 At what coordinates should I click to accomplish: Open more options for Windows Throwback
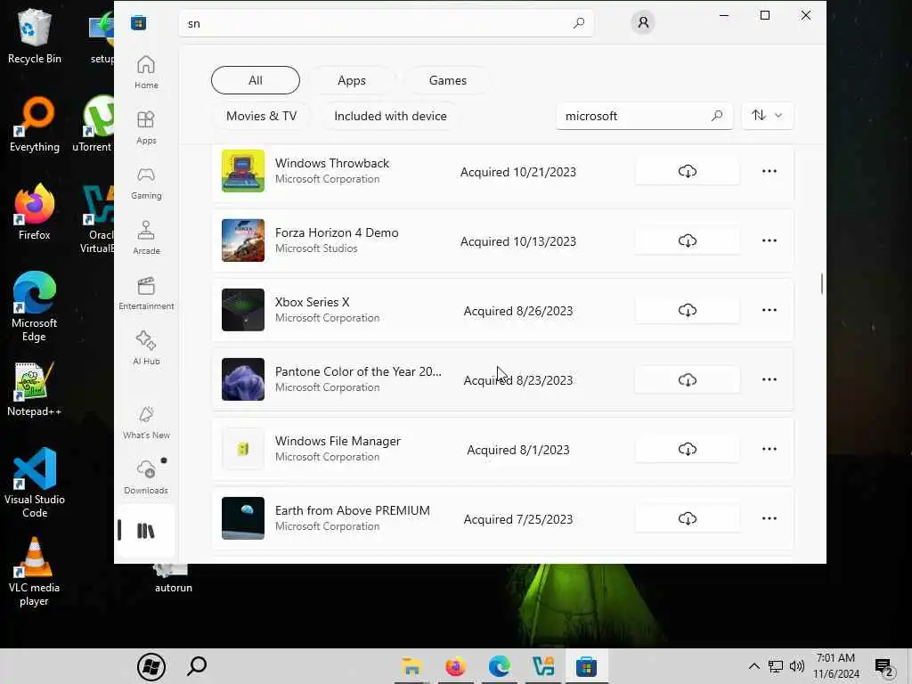(x=769, y=171)
